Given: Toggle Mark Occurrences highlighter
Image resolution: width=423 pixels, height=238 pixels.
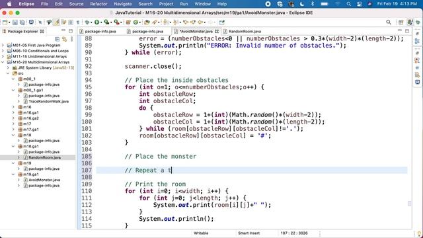Looking at the screenshot, I should tap(56, 22).
